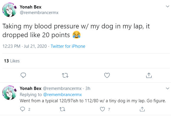Retweet the main tweet
This screenshot has height=116, width=171.
pyautogui.click(x=65, y=75)
